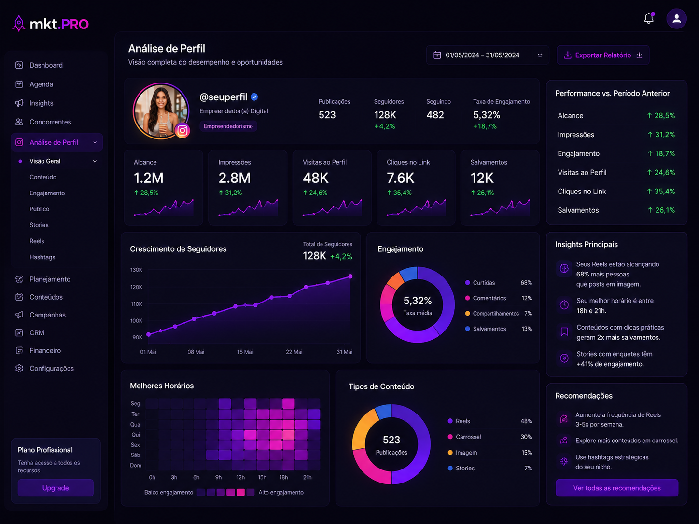Click the download icon left of Exportar Relatório
This screenshot has height=524, width=699.
(568, 55)
